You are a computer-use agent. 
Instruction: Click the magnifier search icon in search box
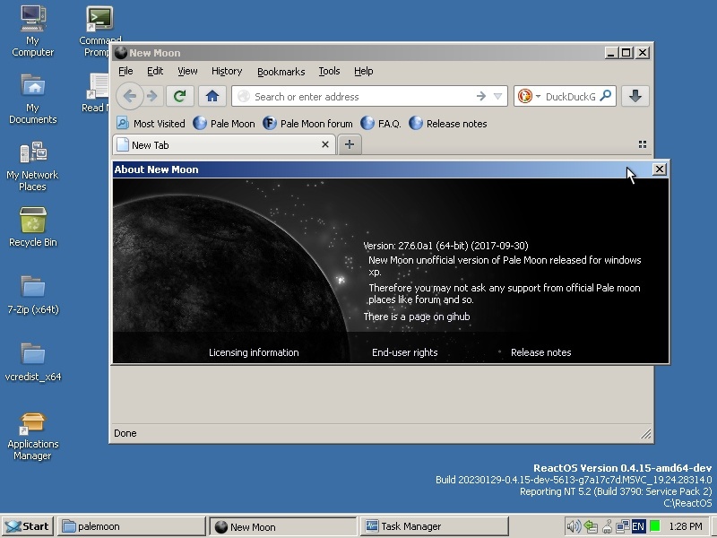tap(606, 96)
